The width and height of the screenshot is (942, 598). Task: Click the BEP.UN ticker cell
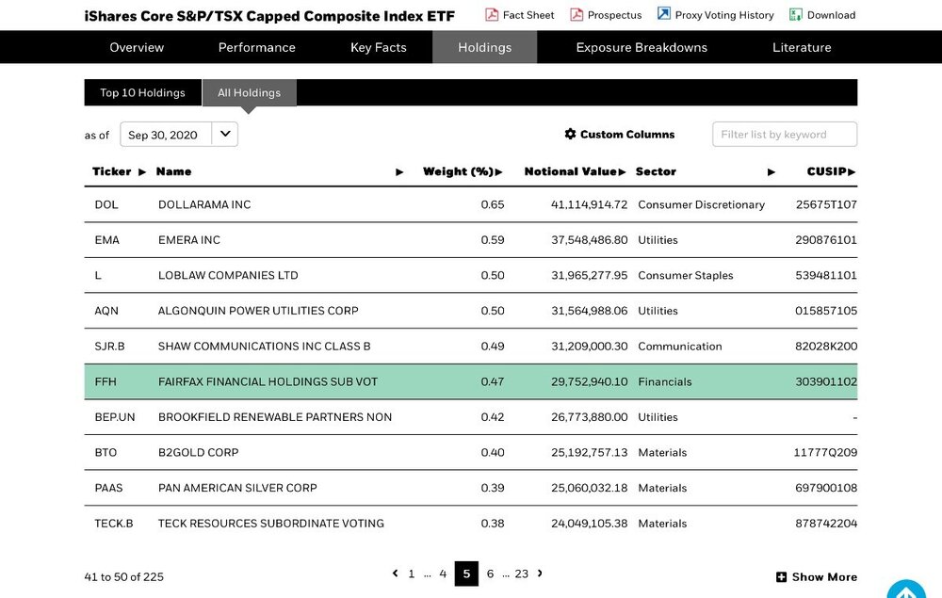pyautogui.click(x=115, y=417)
